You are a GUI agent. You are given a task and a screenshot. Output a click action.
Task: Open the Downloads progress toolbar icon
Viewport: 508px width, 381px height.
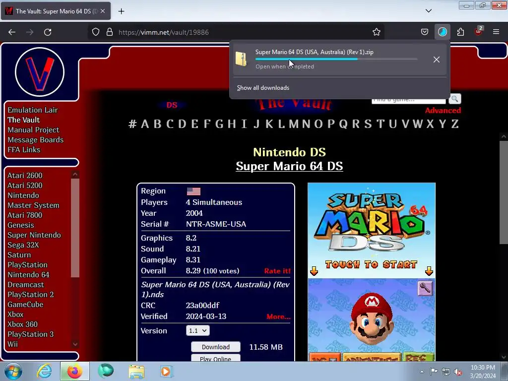[x=442, y=32]
